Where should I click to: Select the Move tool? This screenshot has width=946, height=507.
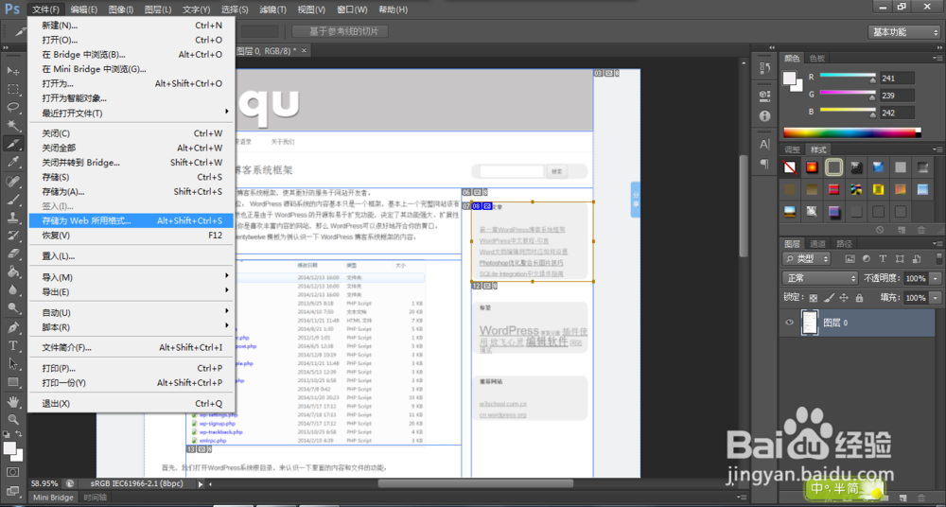13,70
